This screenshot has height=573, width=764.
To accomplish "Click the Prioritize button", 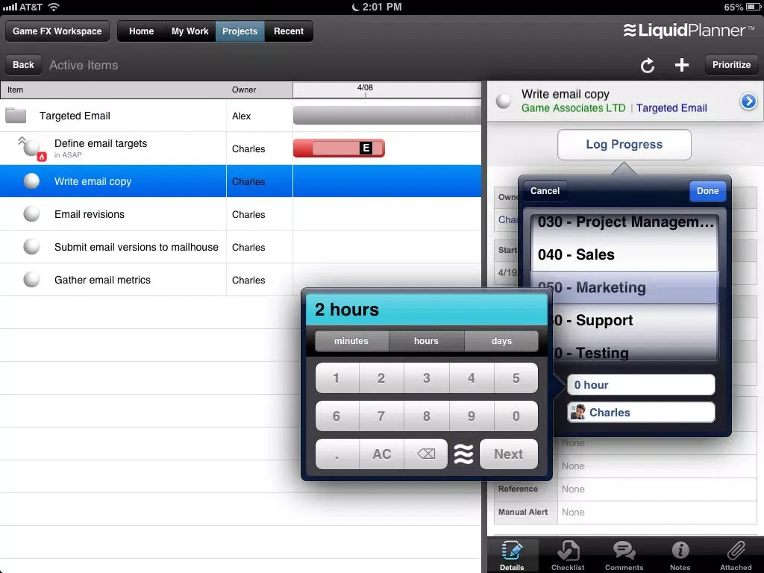I will click(731, 65).
